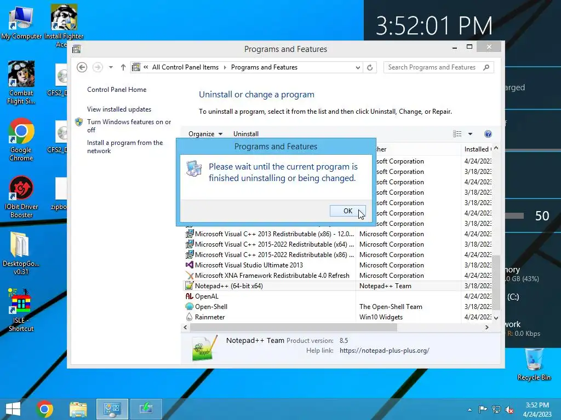561x420 pixels.
Task: Click the horizontal scrollbar right arrow
Action: click(486, 327)
